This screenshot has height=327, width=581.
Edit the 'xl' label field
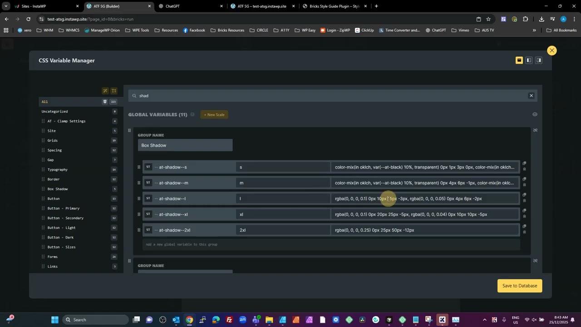(x=283, y=214)
